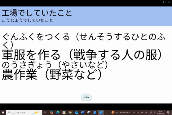Viewport: 172px width, 115px height.
Task: Switch to Word from the taskbar
Action: (x=82, y=113)
